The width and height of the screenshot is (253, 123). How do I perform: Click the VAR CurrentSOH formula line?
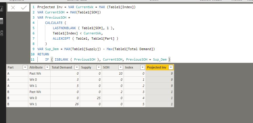[69, 12]
